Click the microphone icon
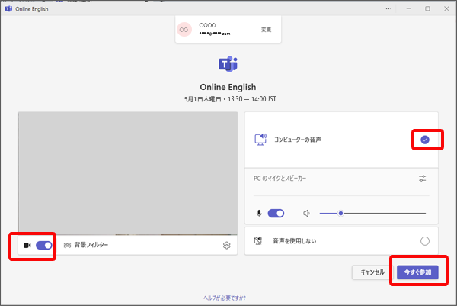 [x=259, y=214]
